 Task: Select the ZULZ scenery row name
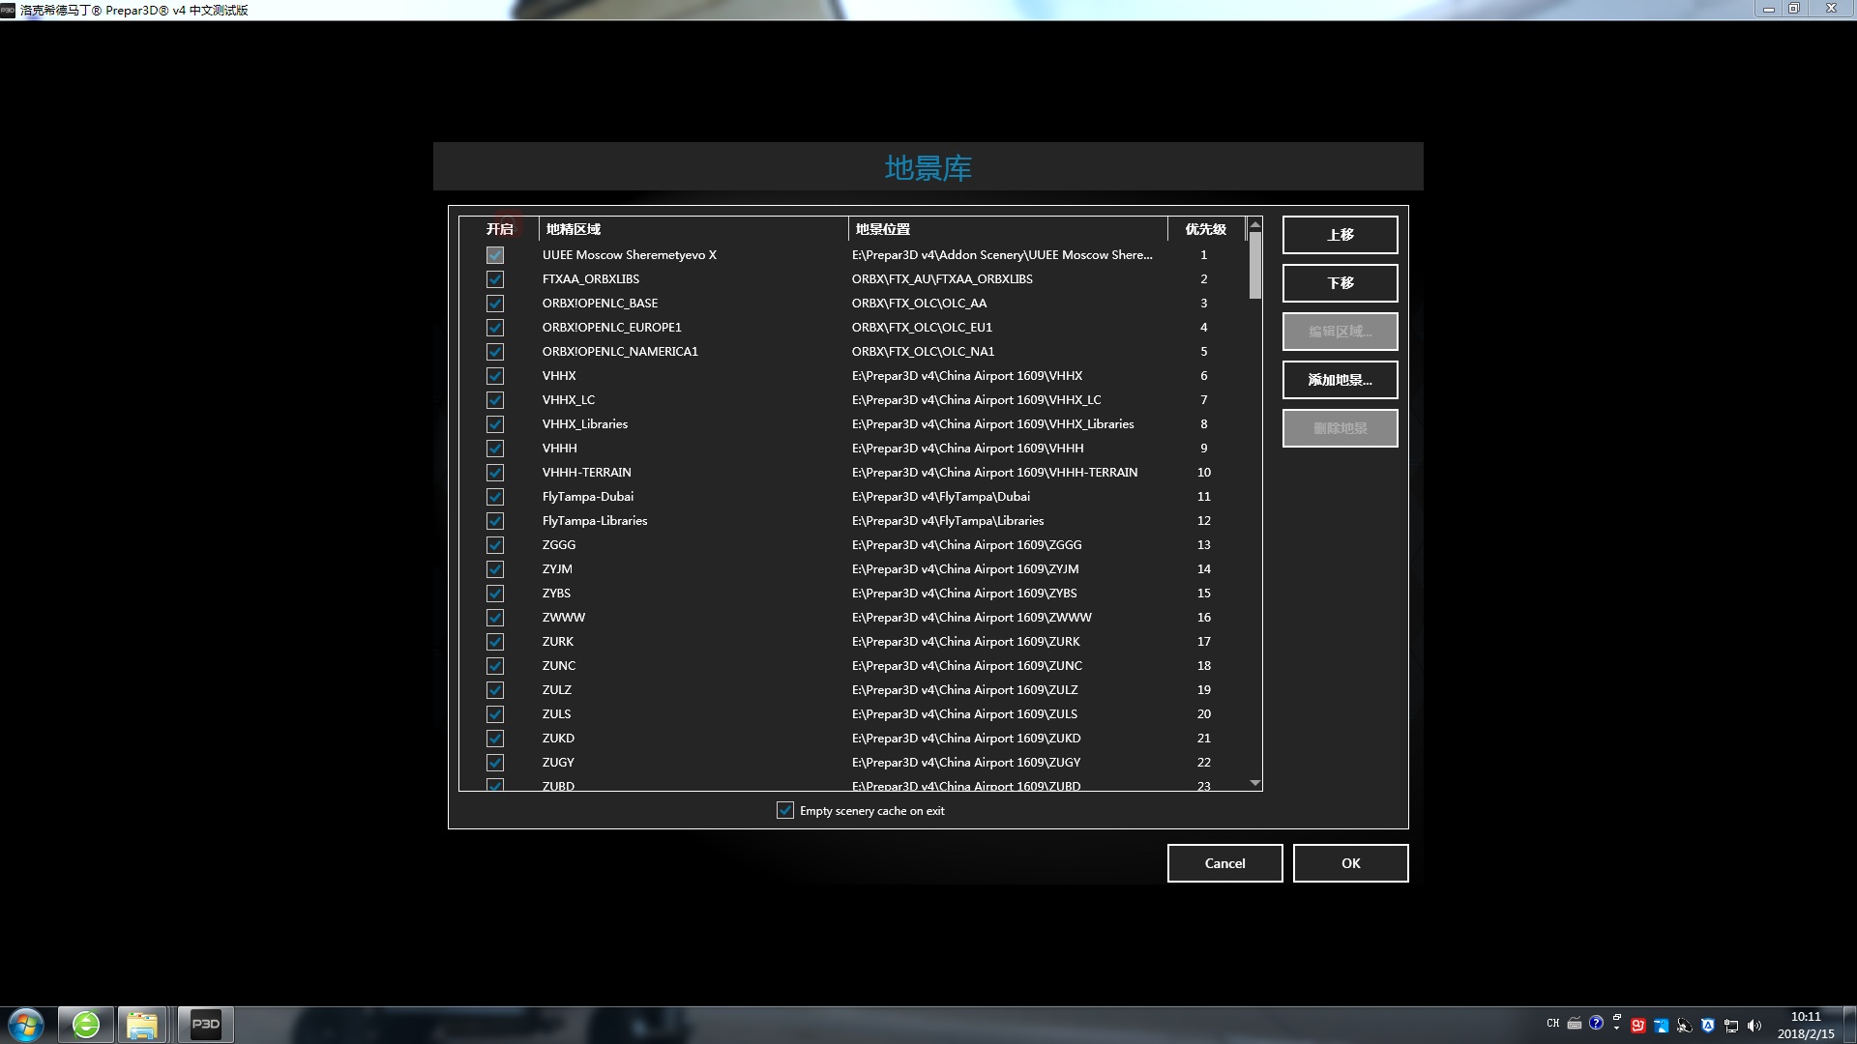point(557,690)
